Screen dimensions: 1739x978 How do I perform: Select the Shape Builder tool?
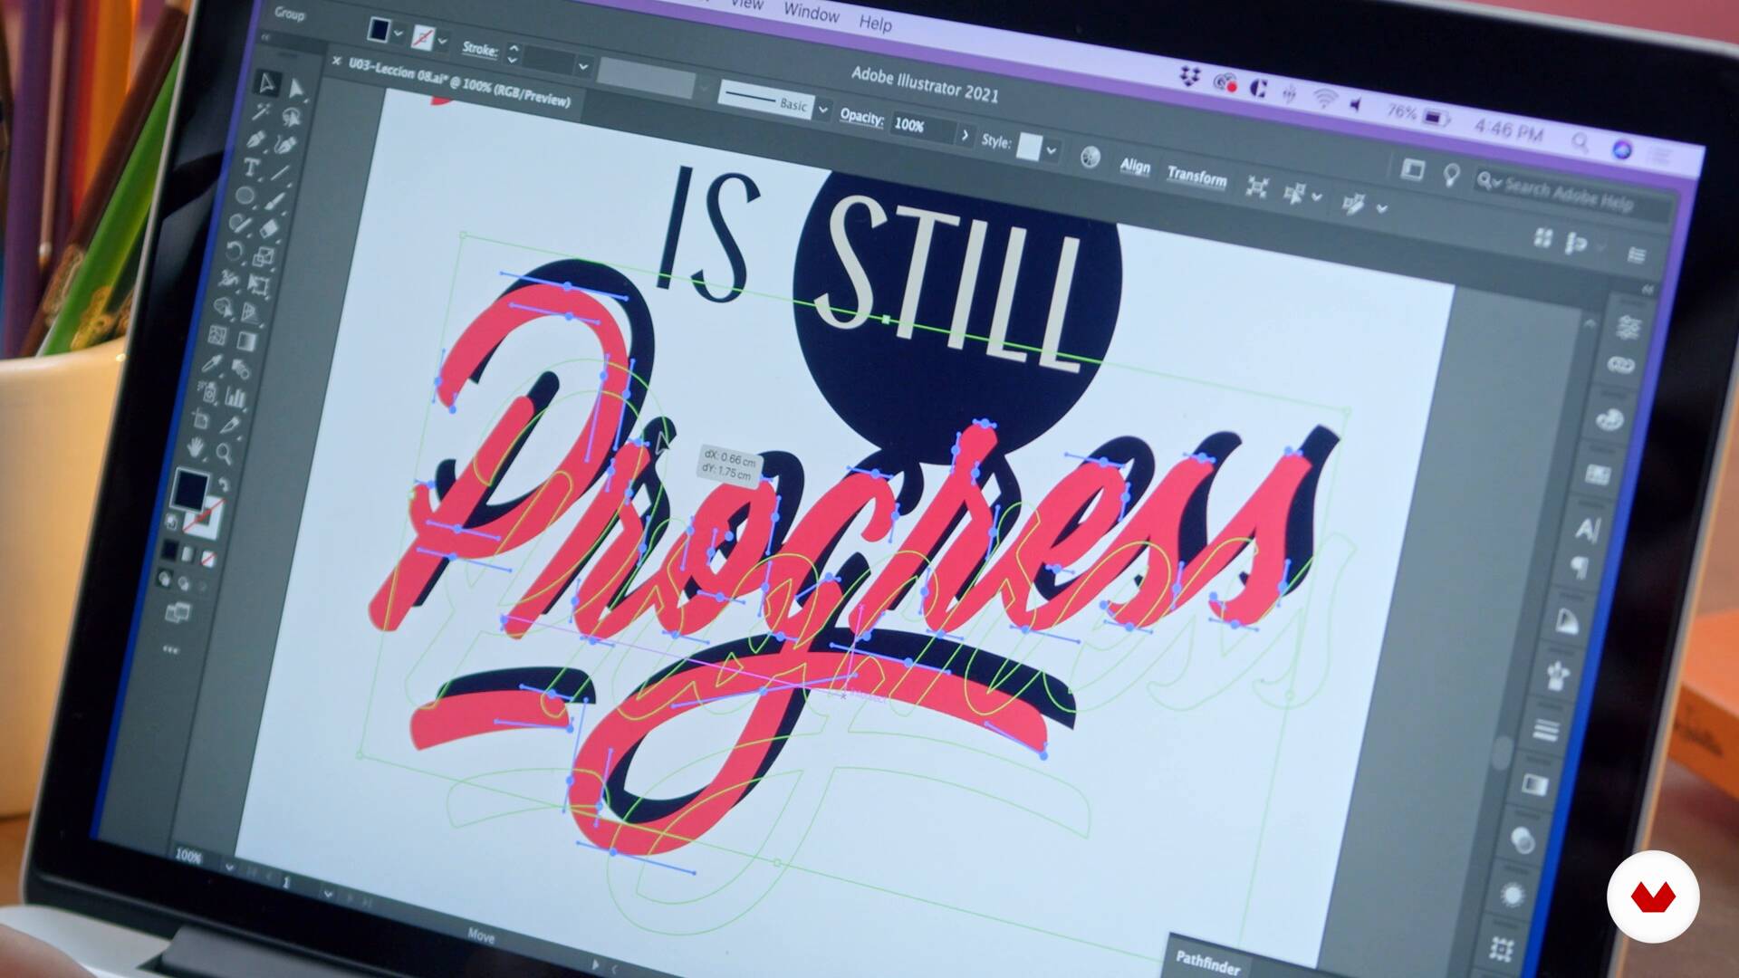click(x=224, y=308)
